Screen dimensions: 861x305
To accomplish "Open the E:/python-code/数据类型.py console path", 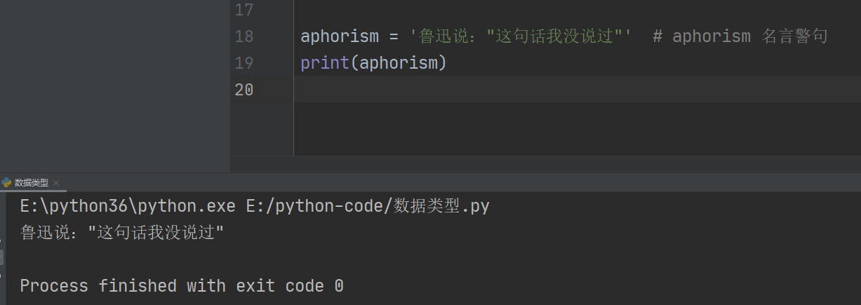I will point(367,206).
